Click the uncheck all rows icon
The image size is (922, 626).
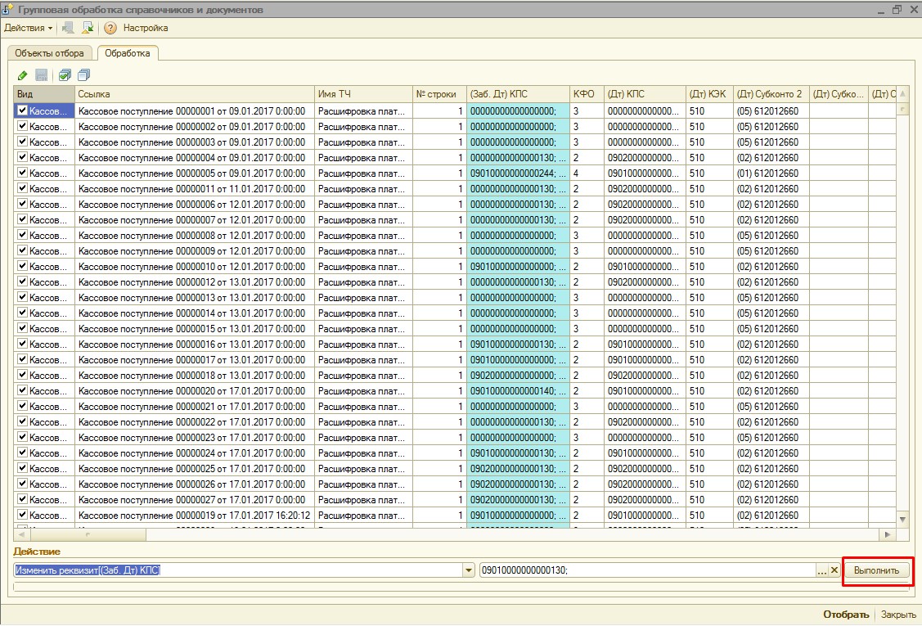pyautogui.click(x=83, y=75)
